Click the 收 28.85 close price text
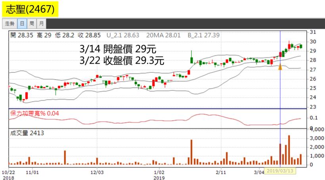Image resolution: width=325 pixels, height=180 pixels. point(89,35)
